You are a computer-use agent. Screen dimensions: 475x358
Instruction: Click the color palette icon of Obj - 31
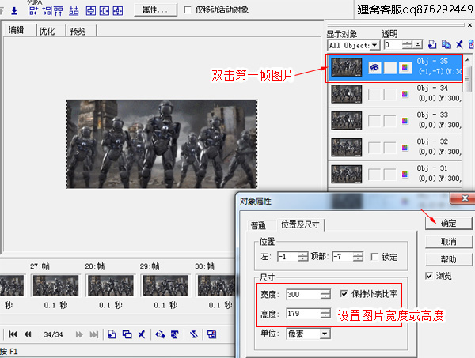405,174
